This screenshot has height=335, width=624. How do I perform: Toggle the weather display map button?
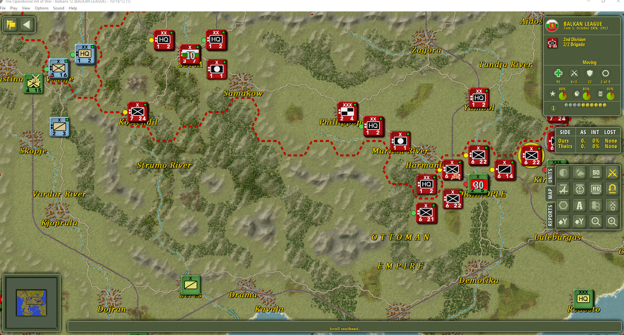coord(580,173)
